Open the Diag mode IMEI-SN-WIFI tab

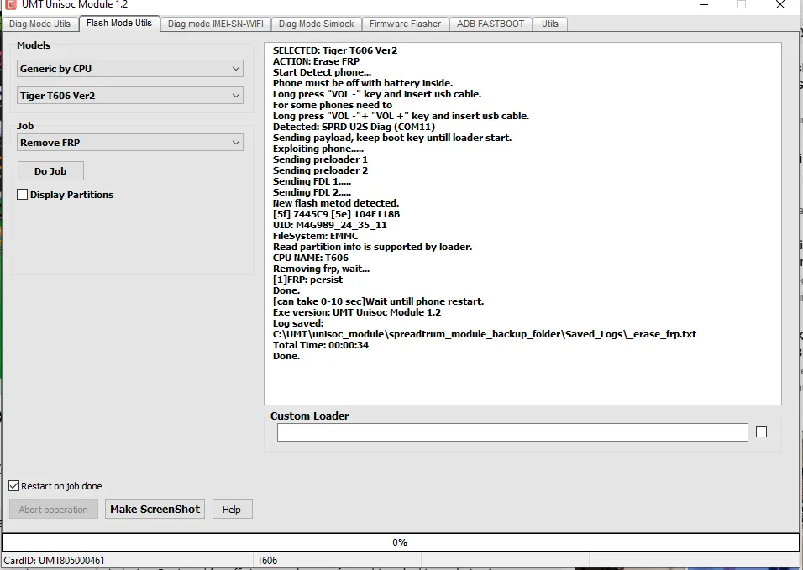pyautogui.click(x=215, y=24)
